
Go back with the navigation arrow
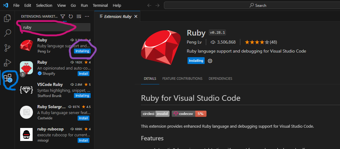pyautogui.click(x=149, y=5)
